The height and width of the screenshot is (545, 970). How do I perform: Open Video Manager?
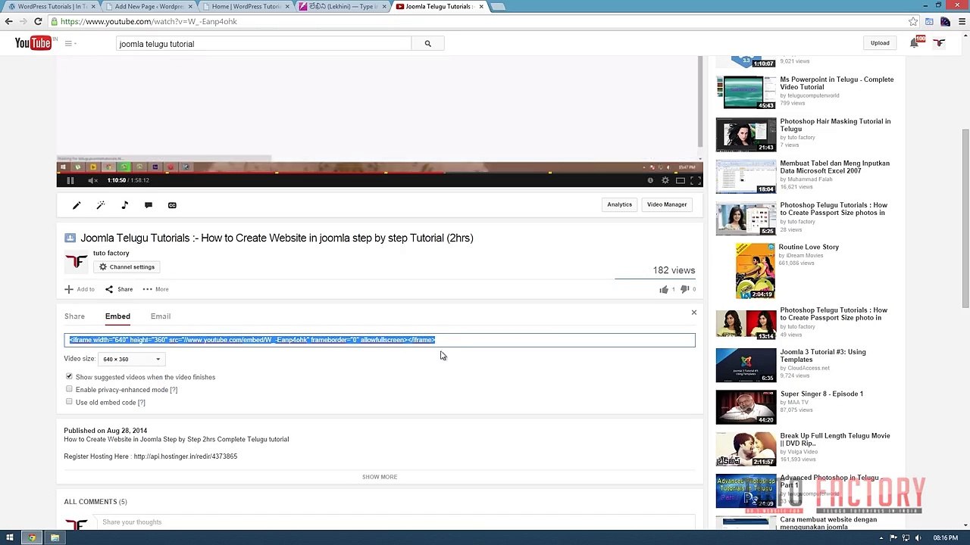coord(667,204)
